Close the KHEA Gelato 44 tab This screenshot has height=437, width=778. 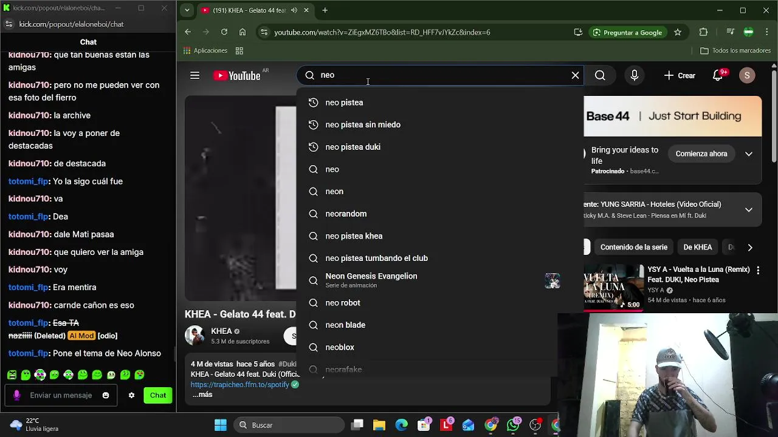pyautogui.click(x=306, y=10)
